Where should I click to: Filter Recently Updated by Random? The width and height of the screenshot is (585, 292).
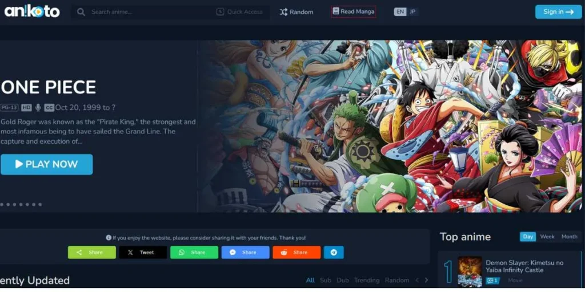(396, 280)
